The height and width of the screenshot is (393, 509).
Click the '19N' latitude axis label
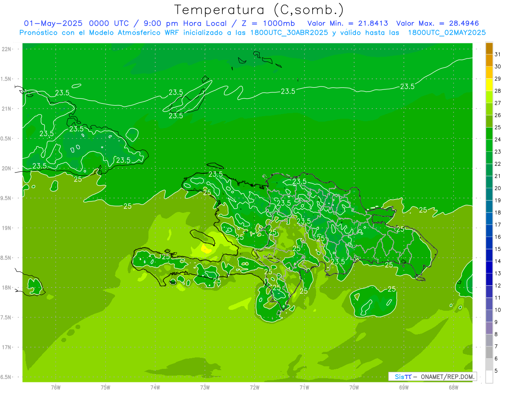click(6, 228)
